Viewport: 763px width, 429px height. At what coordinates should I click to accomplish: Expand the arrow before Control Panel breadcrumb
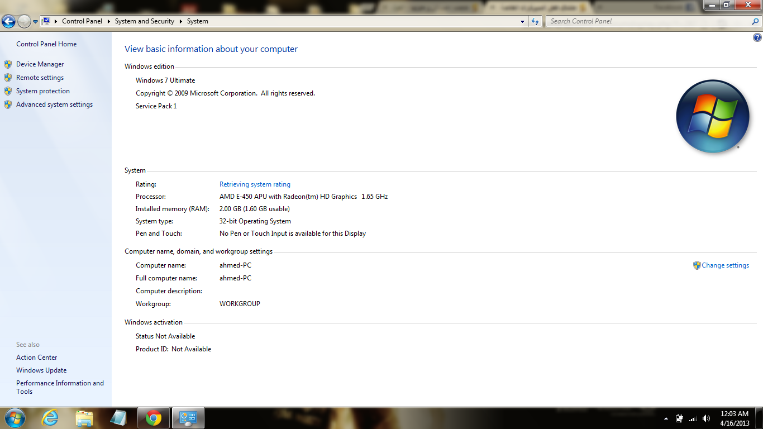click(x=56, y=21)
